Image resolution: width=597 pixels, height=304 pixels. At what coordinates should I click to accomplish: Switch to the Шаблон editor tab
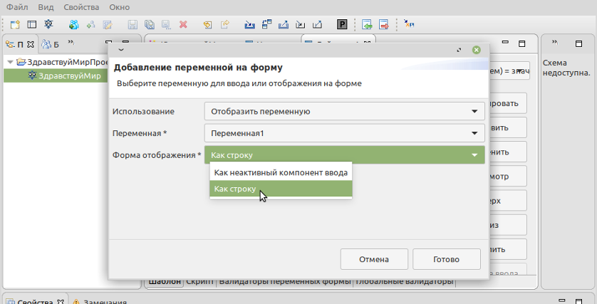165,282
